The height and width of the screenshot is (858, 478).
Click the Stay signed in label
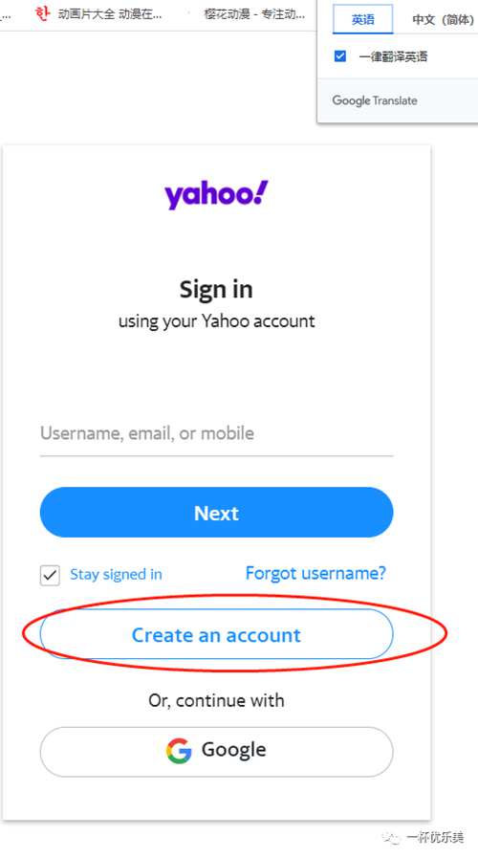116,575
